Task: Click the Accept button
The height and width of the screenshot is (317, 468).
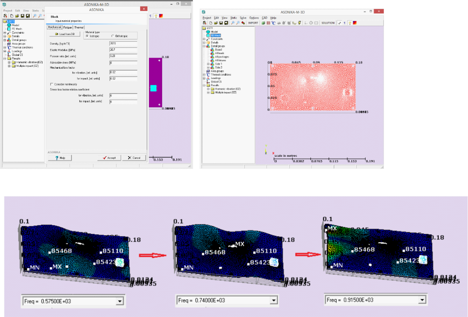Action: (x=109, y=158)
